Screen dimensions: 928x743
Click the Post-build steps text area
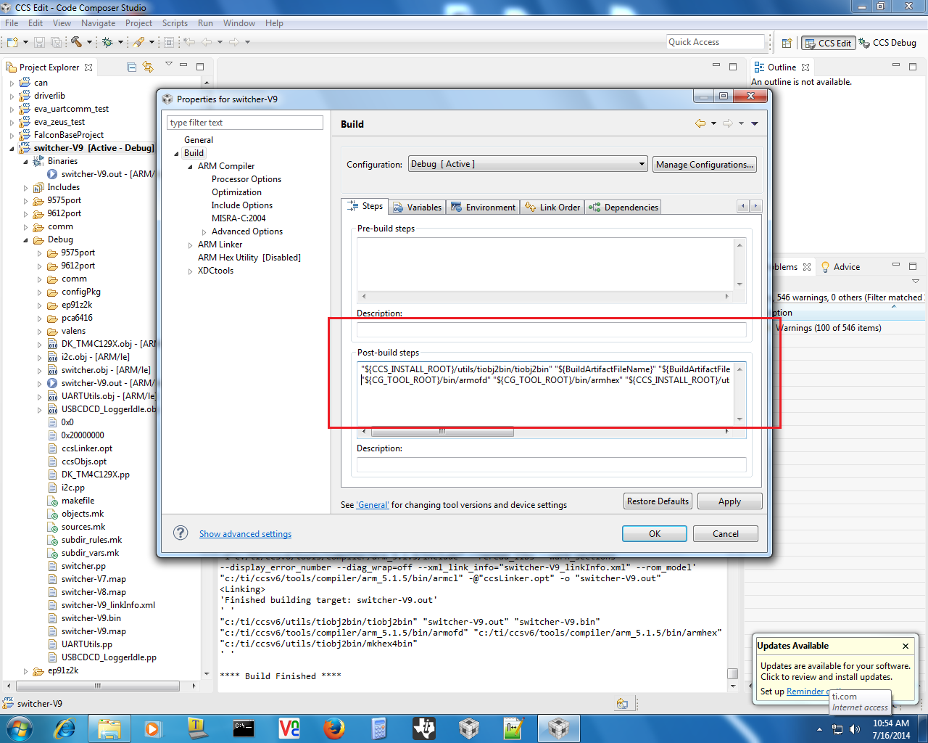tap(545, 393)
